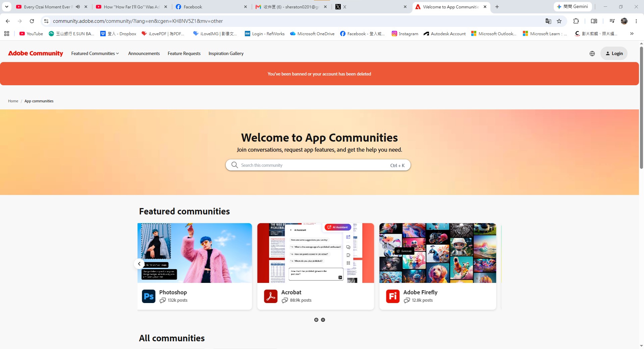
Task: Open the Adobe Firefly community link
Action: click(420, 292)
